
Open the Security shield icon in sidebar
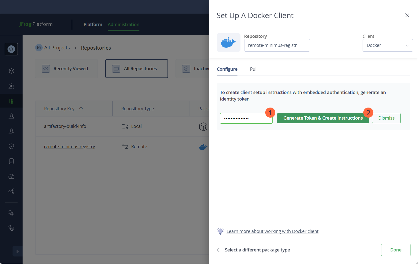(11, 146)
